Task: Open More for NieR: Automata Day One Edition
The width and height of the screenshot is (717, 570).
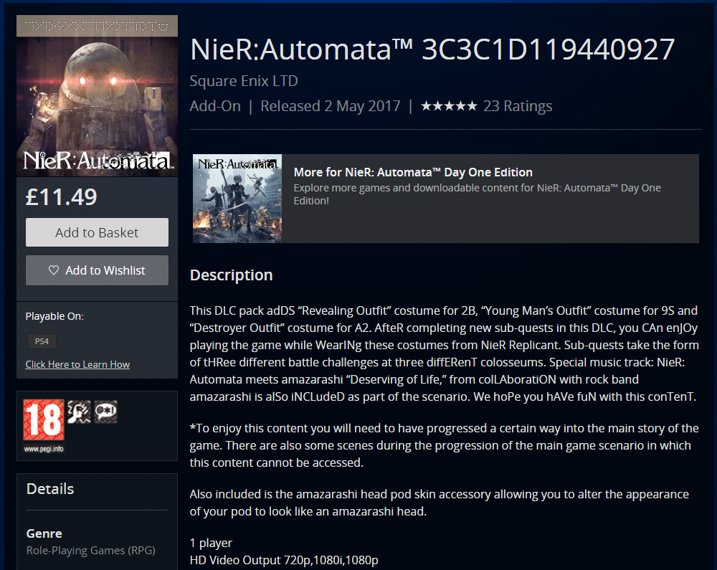Action: [x=413, y=172]
